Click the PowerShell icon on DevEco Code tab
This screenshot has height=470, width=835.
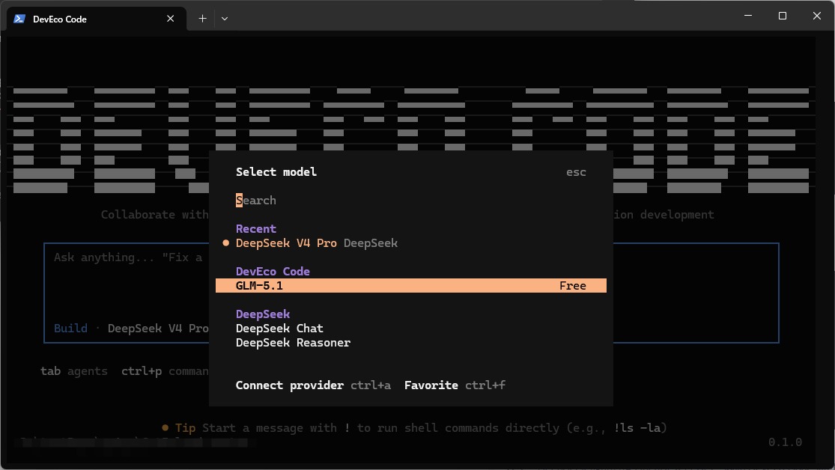click(19, 19)
